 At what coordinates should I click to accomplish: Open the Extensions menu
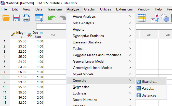(124, 9)
